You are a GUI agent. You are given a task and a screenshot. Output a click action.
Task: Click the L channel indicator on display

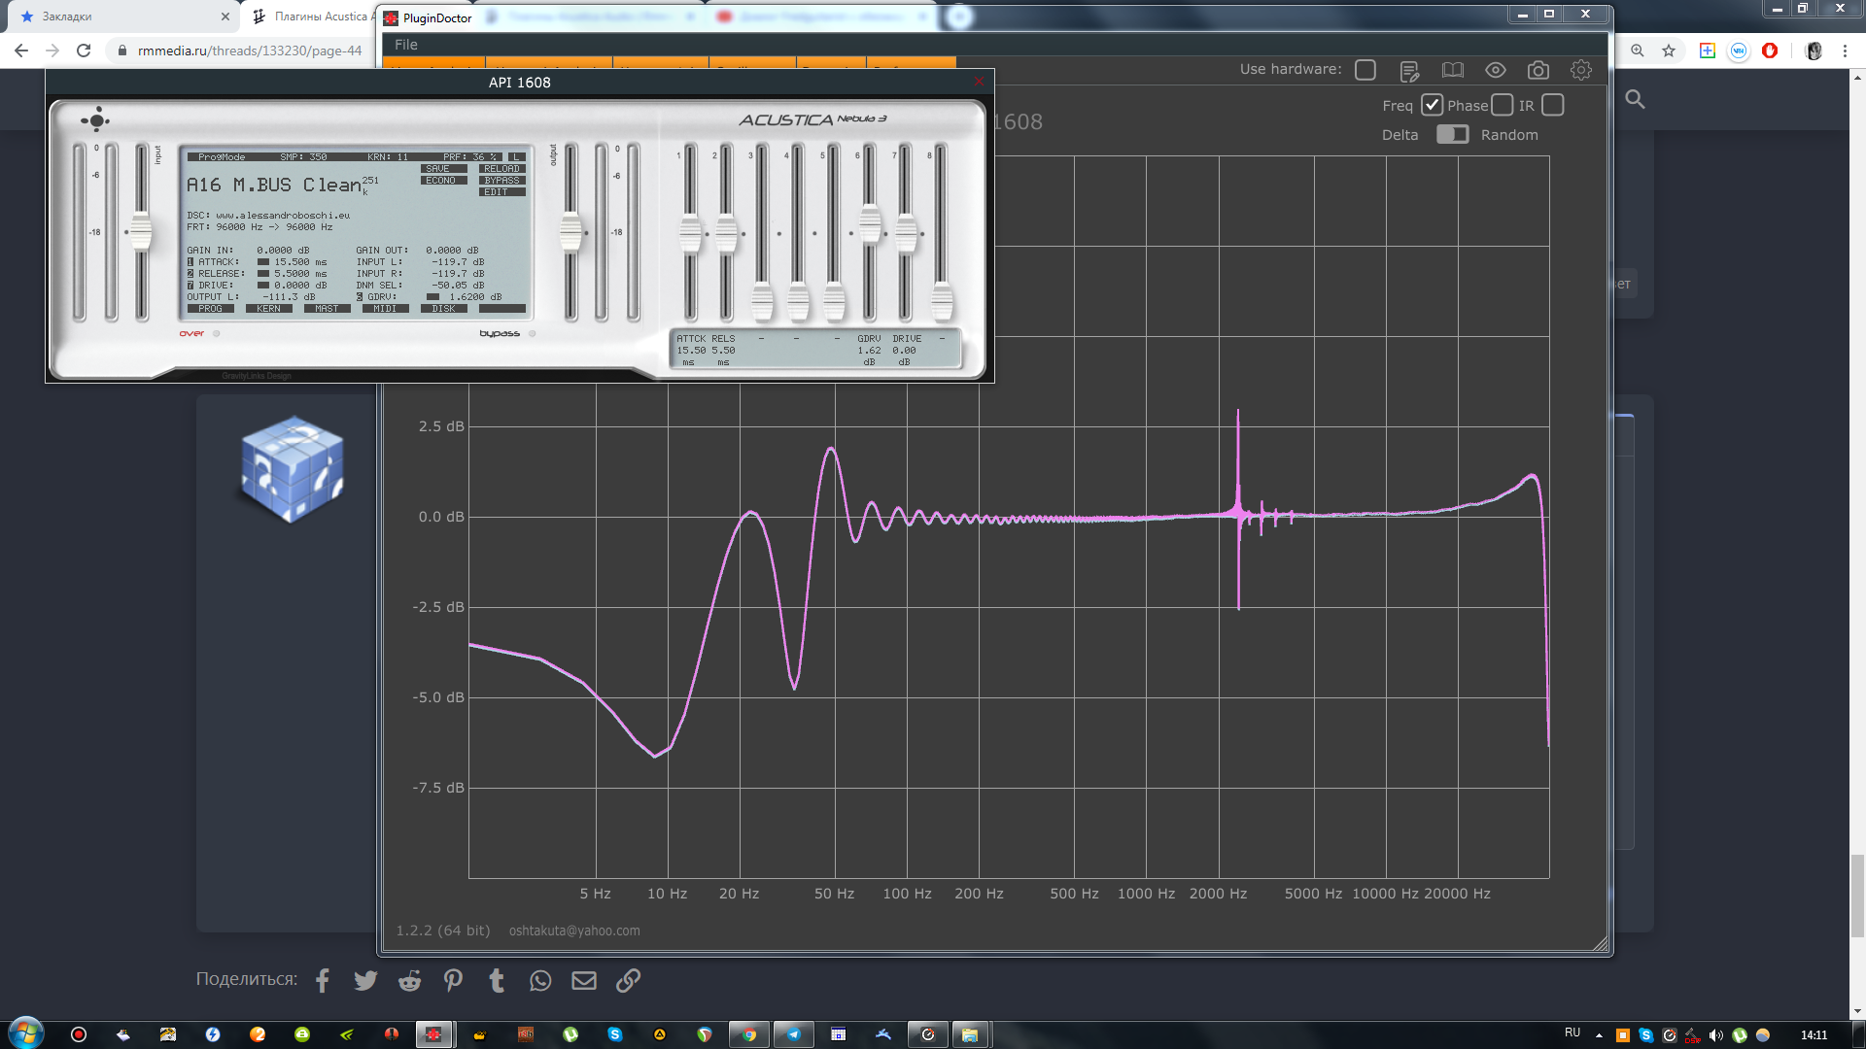517,157
